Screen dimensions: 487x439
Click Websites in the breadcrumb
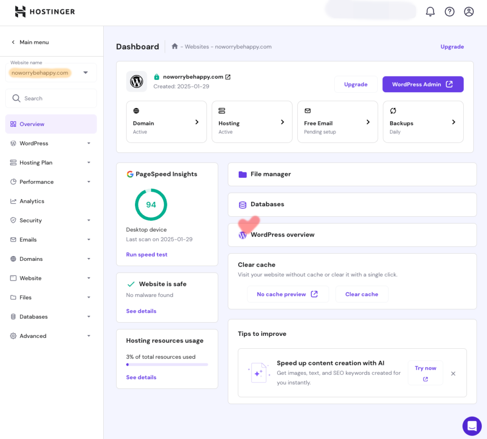pyautogui.click(x=196, y=47)
